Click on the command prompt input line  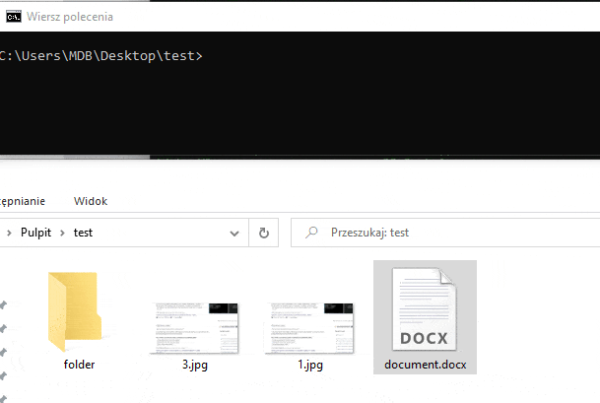[x=296, y=56]
